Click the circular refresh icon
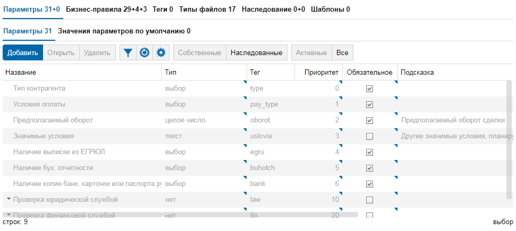The image size is (516, 231). [145, 53]
